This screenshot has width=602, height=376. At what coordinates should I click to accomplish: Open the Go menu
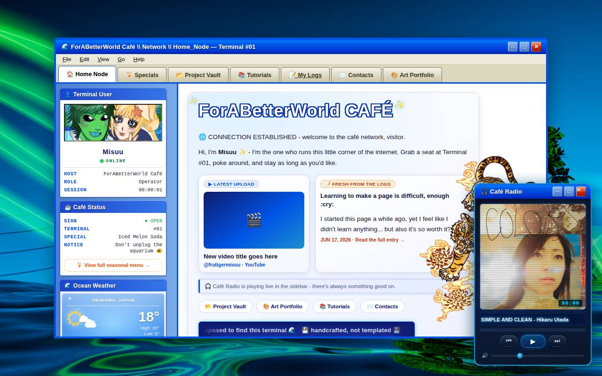click(x=121, y=59)
